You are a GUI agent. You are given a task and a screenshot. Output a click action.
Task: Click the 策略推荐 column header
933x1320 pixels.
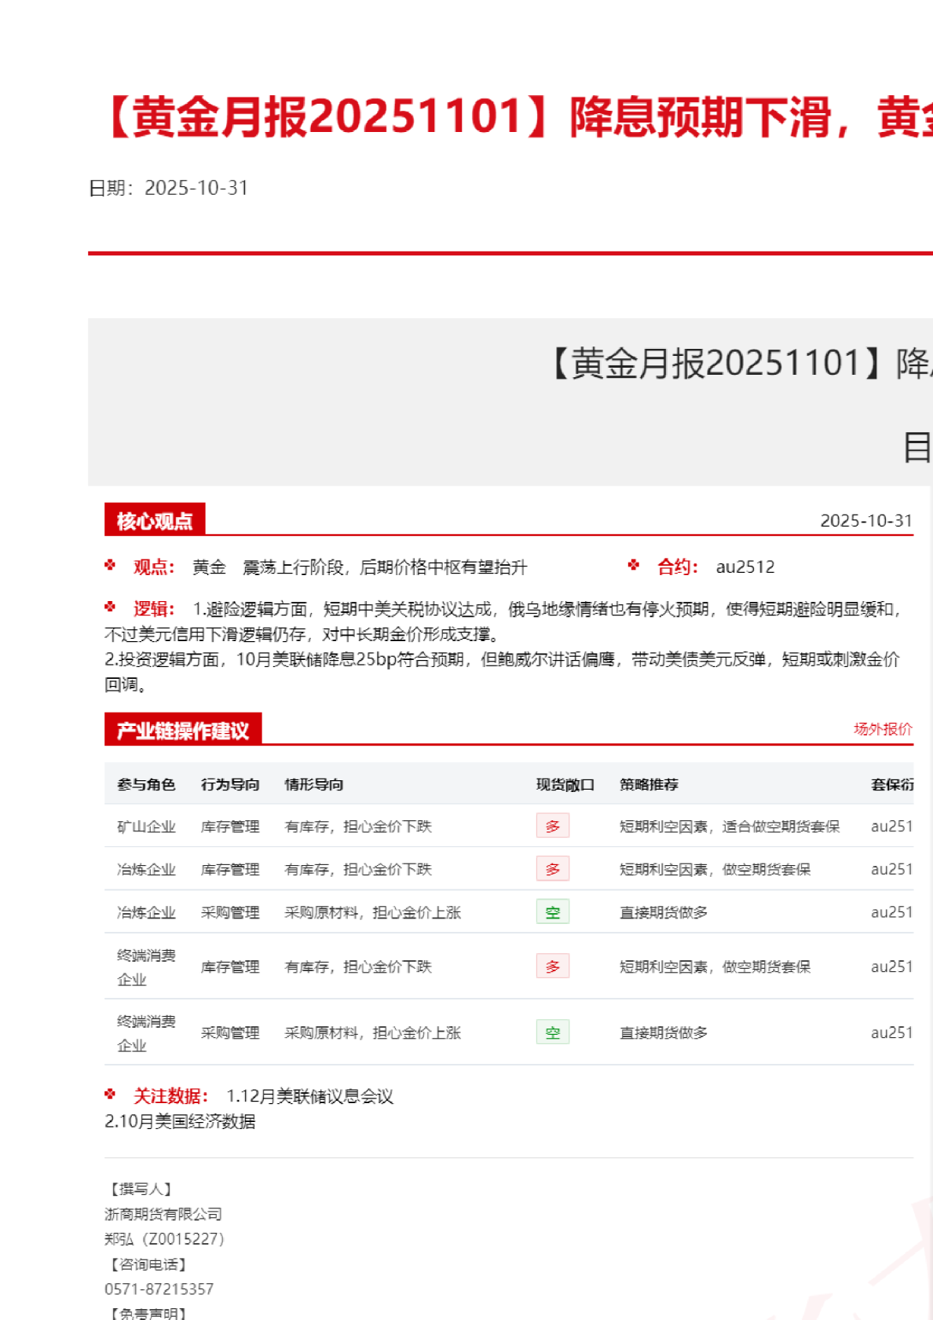tap(649, 784)
